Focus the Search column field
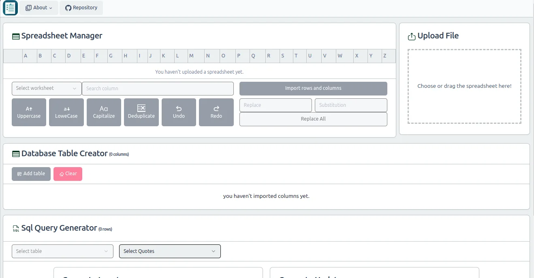This screenshot has width=534, height=278. [158, 89]
